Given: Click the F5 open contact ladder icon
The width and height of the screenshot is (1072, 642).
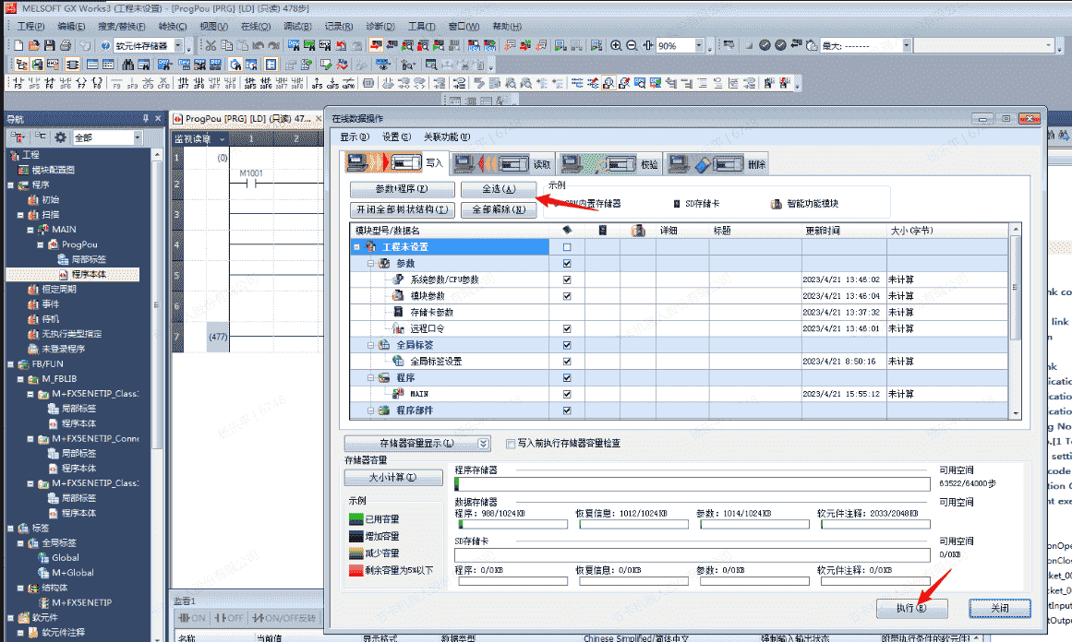Looking at the screenshot, I should 18,83.
